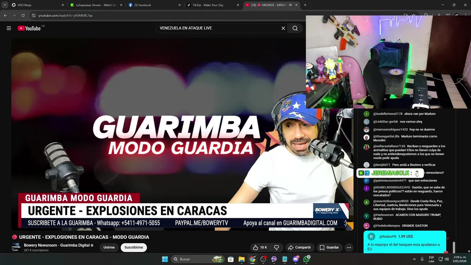
Task: Open Microsoft Store from taskbar
Action: click(x=231, y=259)
